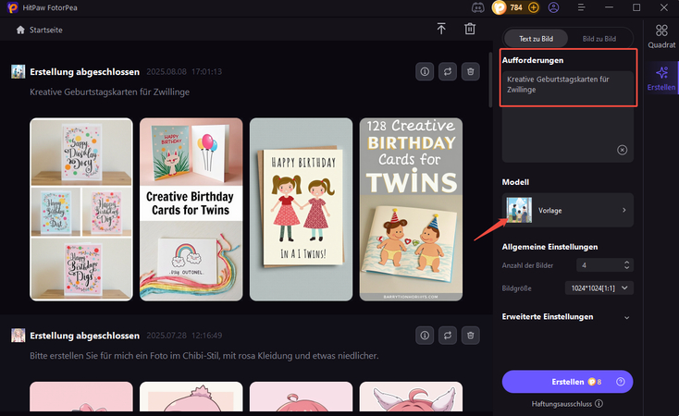Add more credits with plus icon
The width and height of the screenshot is (679, 416).
point(534,7)
